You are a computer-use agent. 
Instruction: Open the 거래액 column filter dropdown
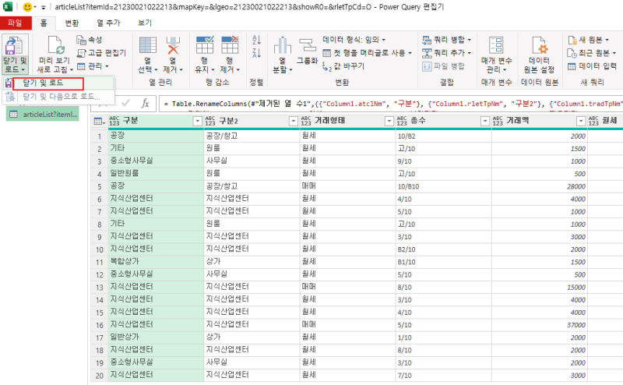[580, 121]
